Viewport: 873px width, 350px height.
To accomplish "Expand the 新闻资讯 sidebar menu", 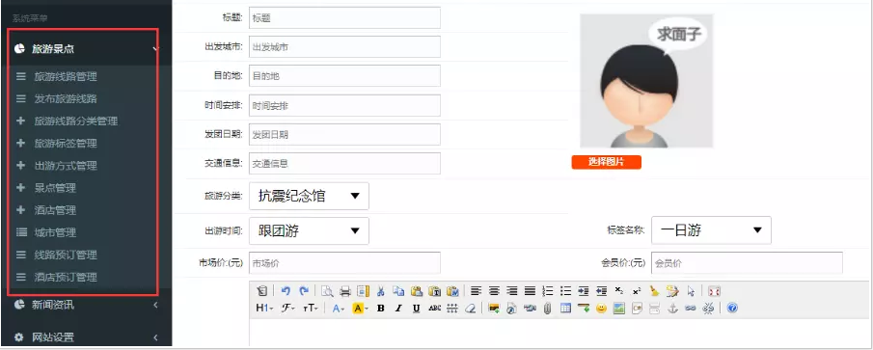I will 86,305.
